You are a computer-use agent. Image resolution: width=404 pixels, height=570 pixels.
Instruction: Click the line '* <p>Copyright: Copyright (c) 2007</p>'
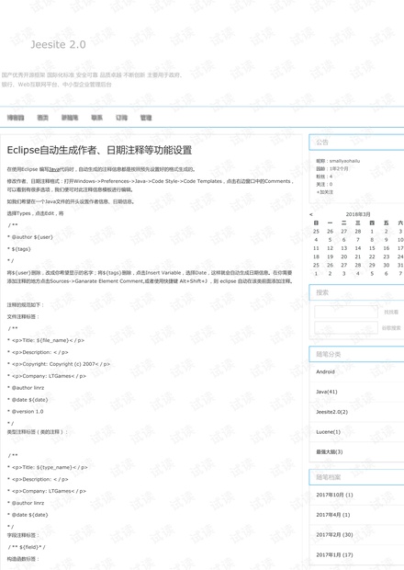pos(59,364)
